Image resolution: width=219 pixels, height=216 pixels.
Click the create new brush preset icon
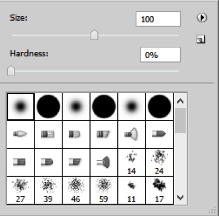click(201, 39)
